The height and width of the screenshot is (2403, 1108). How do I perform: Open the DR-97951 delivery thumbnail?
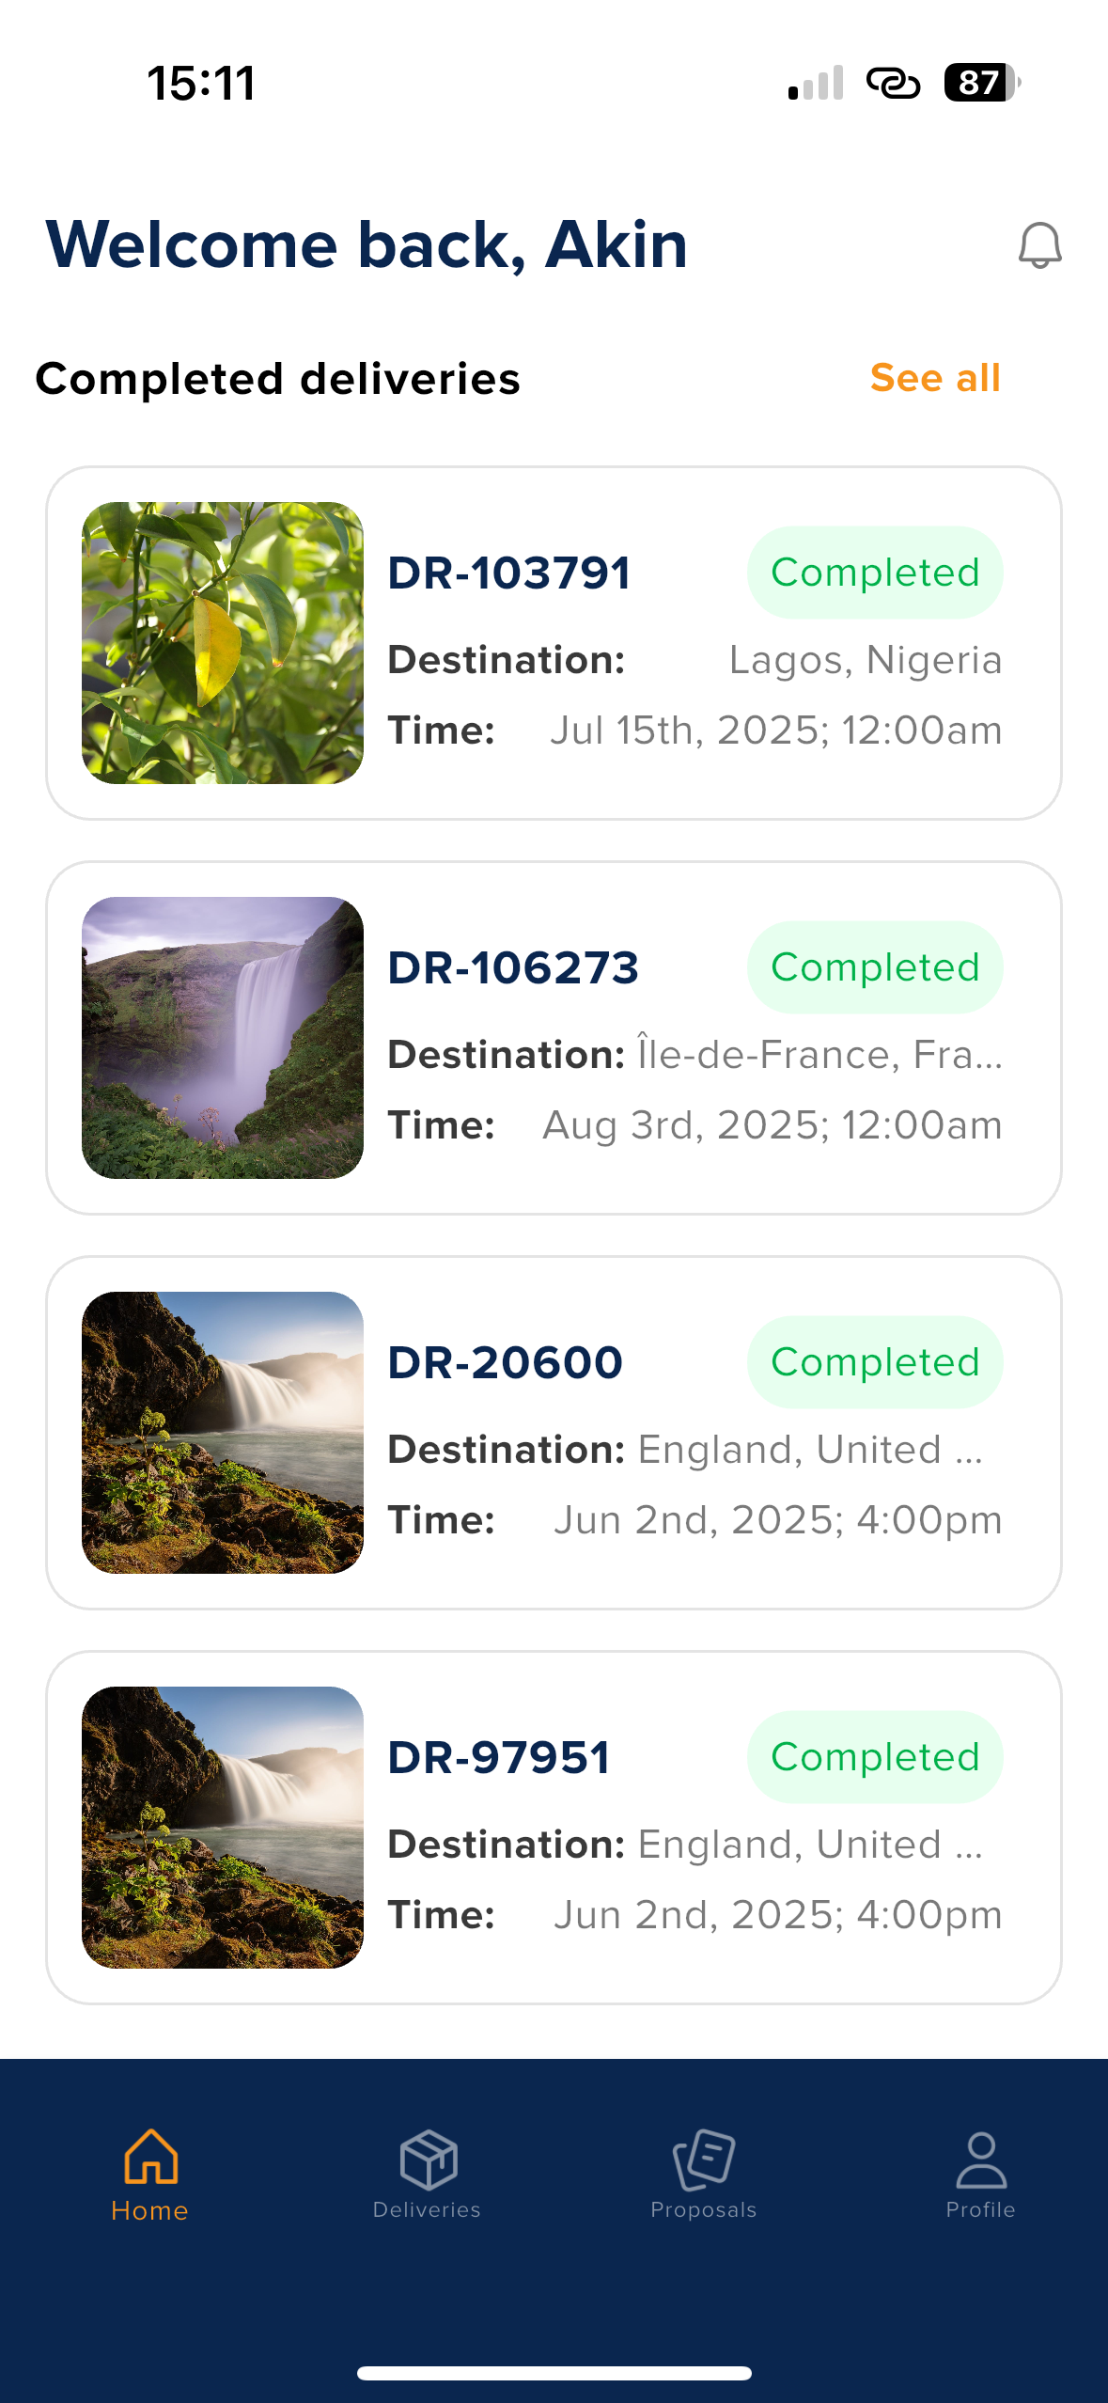223,1828
